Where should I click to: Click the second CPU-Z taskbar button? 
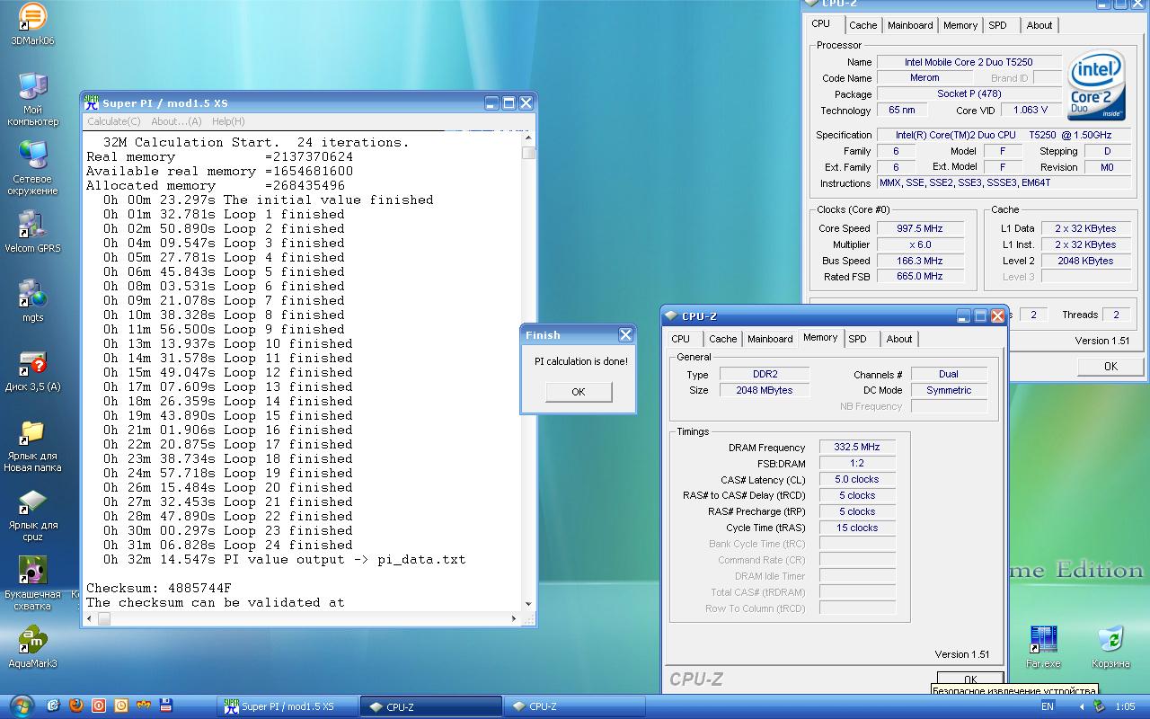coord(574,706)
